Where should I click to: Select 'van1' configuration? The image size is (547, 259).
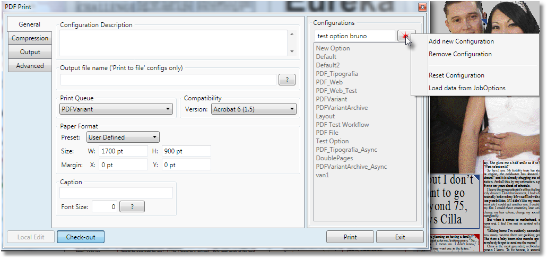tap(323, 175)
